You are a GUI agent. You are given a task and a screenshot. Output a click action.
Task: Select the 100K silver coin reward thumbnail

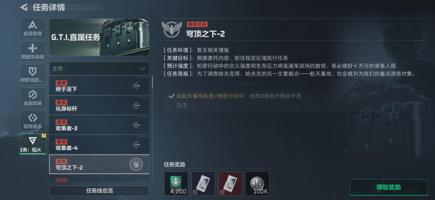[257, 183]
